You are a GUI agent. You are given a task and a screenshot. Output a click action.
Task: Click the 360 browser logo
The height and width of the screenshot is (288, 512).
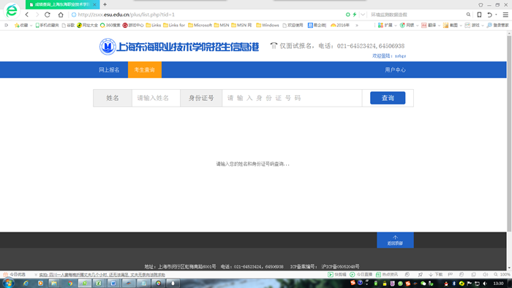click(x=12, y=10)
